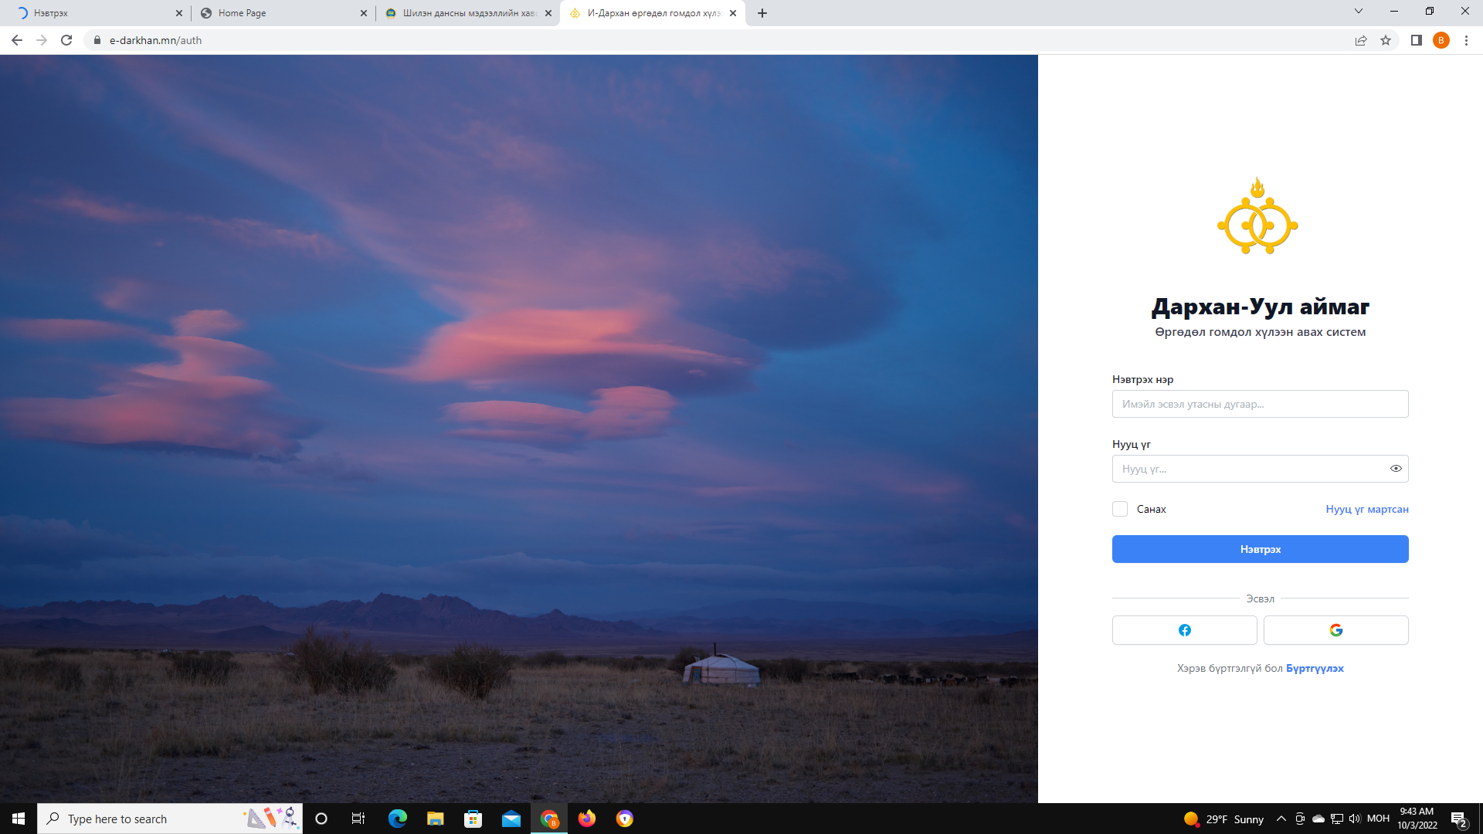1483x834 pixels.
Task: Sign in with the Google icon button
Action: [x=1335, y=630]
